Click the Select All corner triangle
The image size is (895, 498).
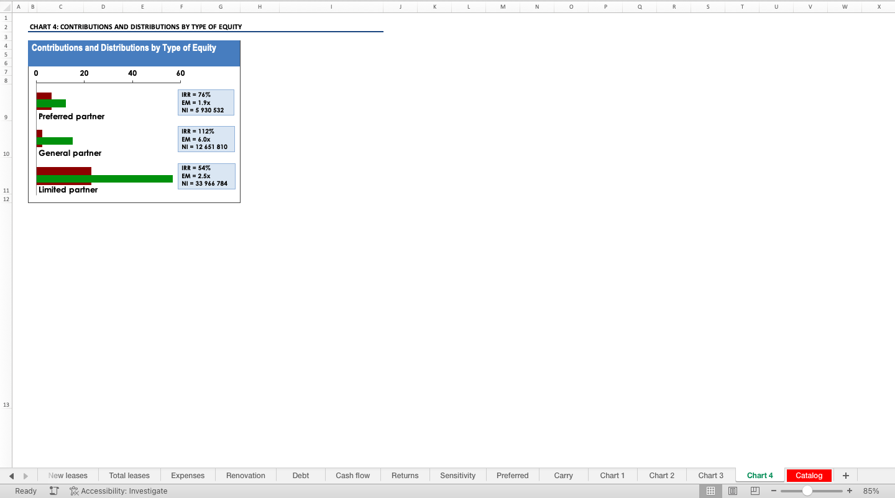tap(6, 6)
